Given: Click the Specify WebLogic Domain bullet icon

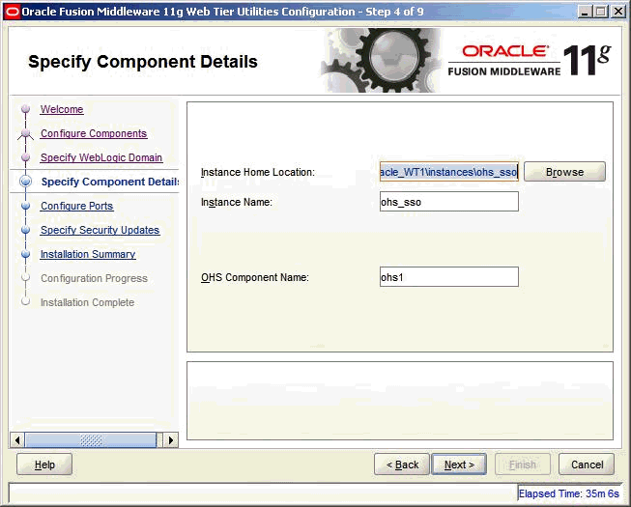Looking at the screenshot, I should [26, 157].
